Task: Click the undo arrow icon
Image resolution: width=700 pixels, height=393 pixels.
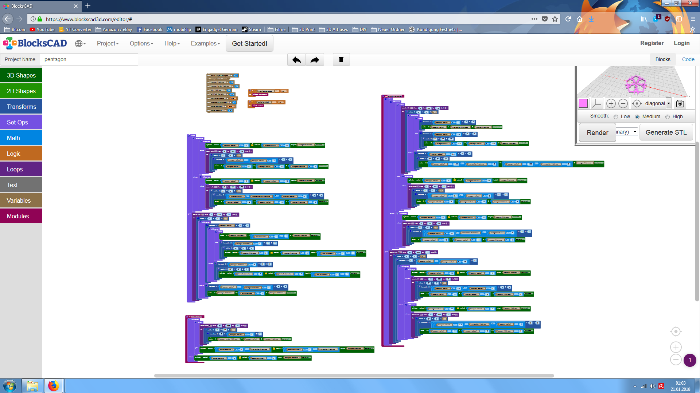Action: point(296,60)
